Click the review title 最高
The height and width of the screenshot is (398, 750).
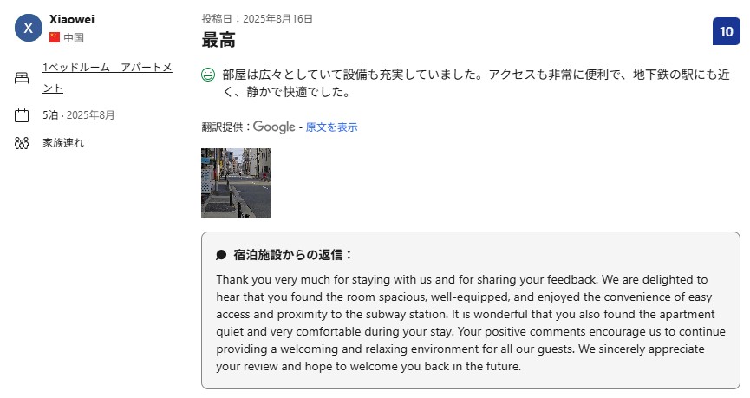click(218, 40)
